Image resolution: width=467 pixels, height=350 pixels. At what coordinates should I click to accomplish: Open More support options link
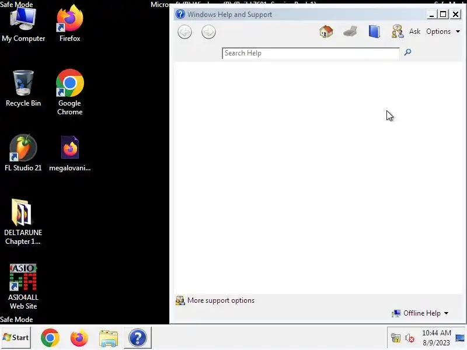point(221,300)
